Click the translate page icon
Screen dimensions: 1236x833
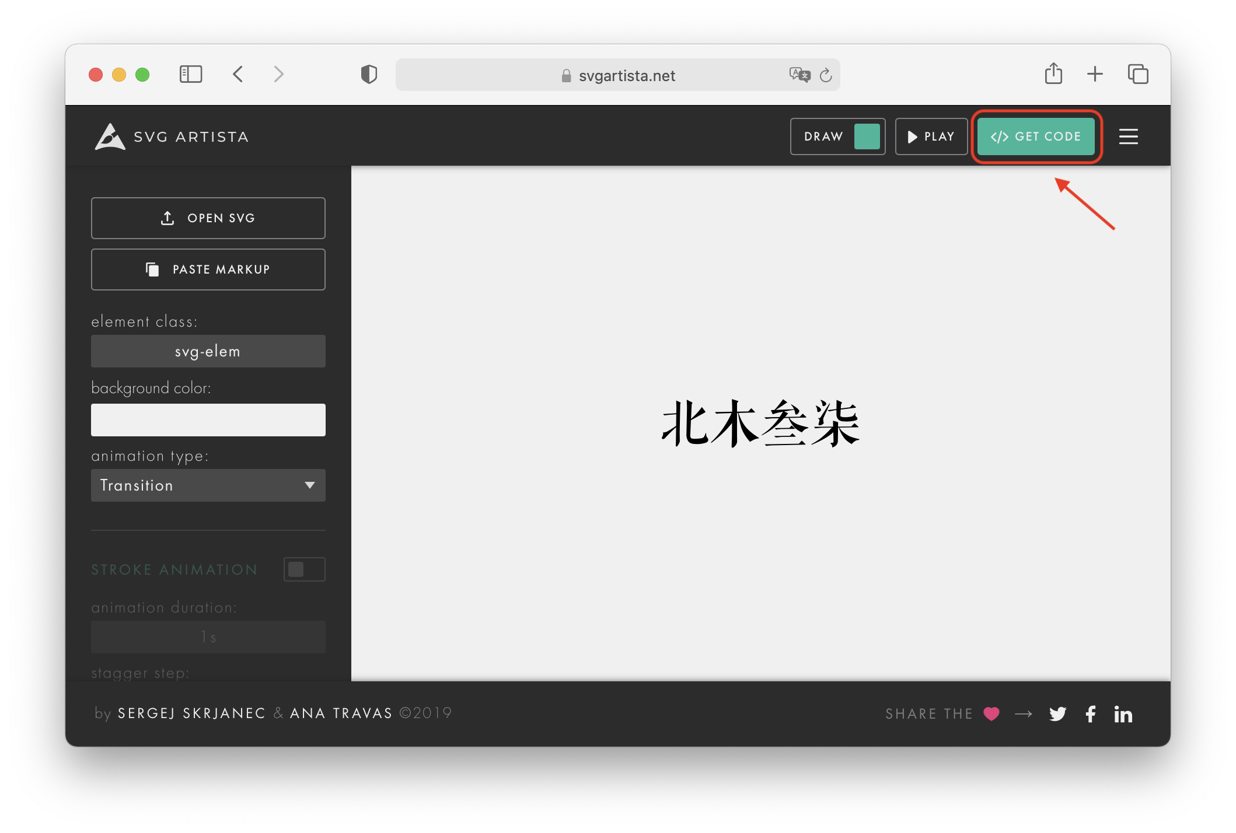[x=799, y=75]
